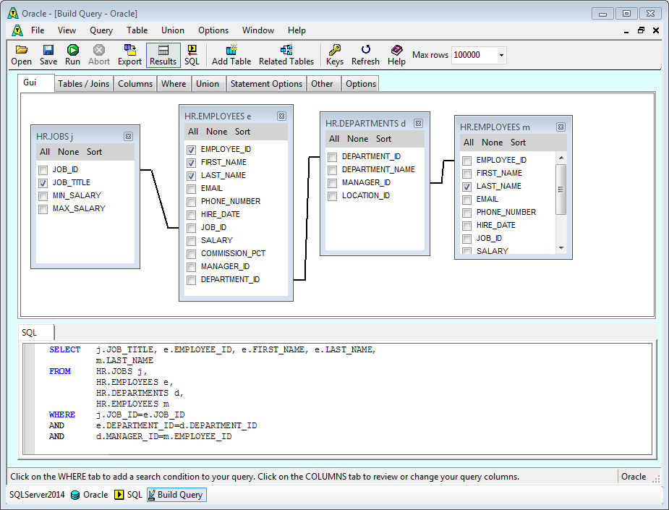Check LOCATION_ID column checkbox
This screenshot has height=510, width=669.
tap(333, 196)
